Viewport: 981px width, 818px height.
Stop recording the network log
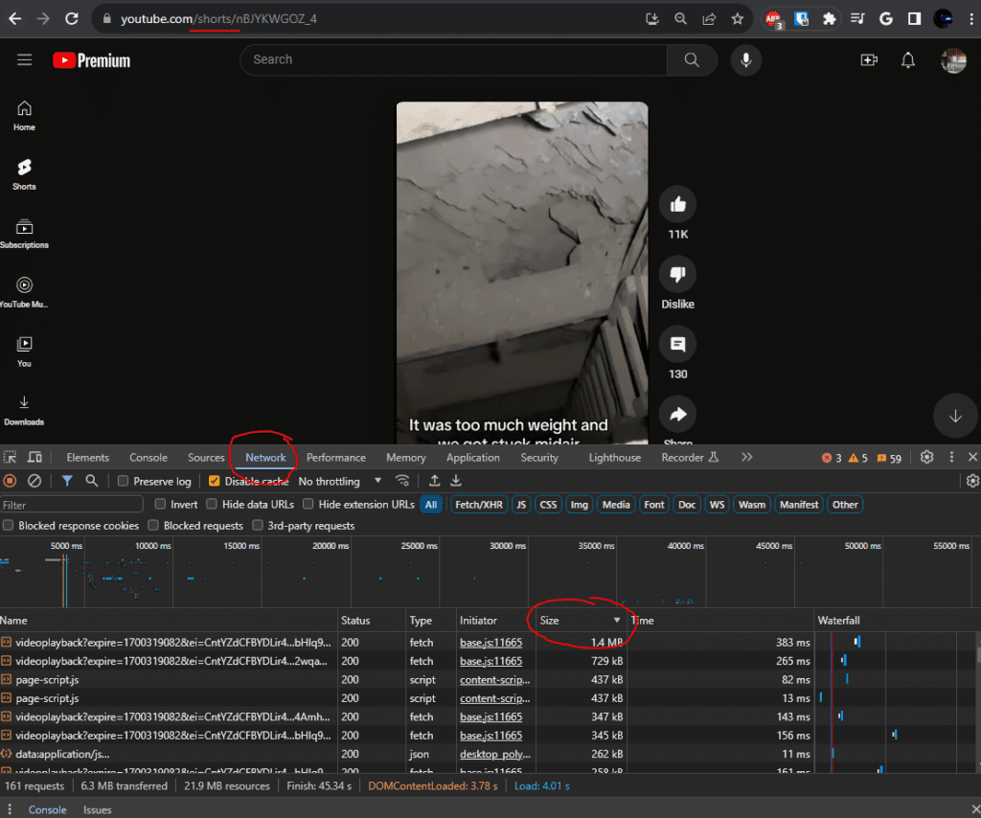pos(10,481)
